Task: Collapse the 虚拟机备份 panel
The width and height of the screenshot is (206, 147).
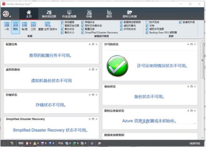Action: 90,70
